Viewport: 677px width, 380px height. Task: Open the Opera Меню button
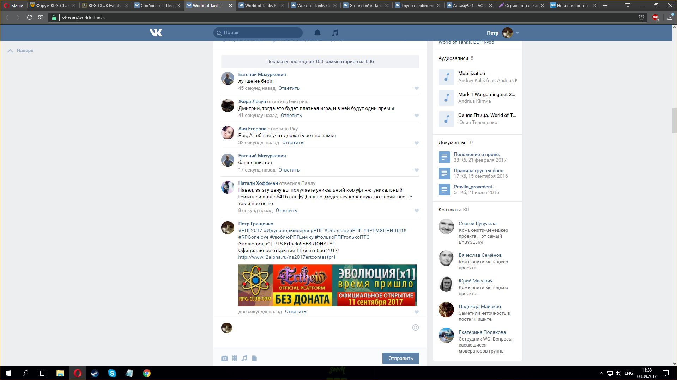tap(13, 6)
